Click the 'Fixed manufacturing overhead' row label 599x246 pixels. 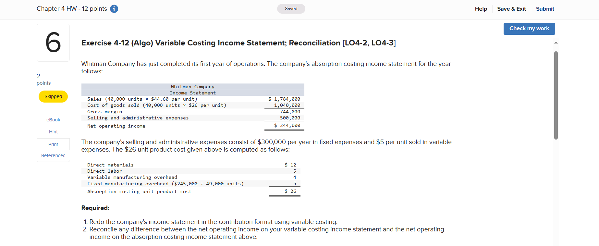pos(165,184)
